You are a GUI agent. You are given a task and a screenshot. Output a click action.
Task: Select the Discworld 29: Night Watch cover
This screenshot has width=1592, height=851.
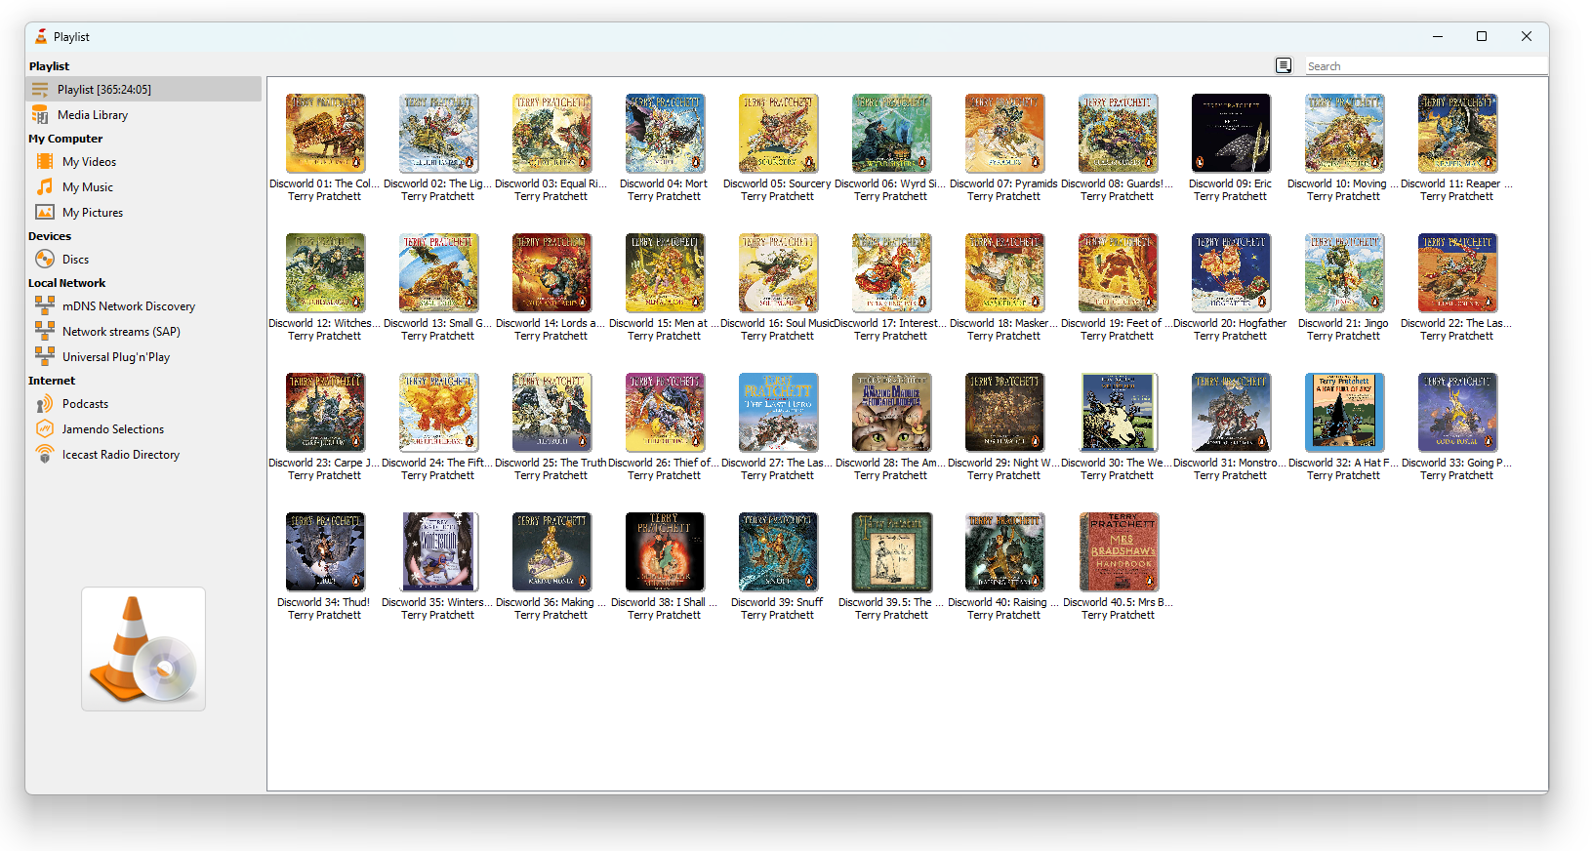pos(1004,413)
